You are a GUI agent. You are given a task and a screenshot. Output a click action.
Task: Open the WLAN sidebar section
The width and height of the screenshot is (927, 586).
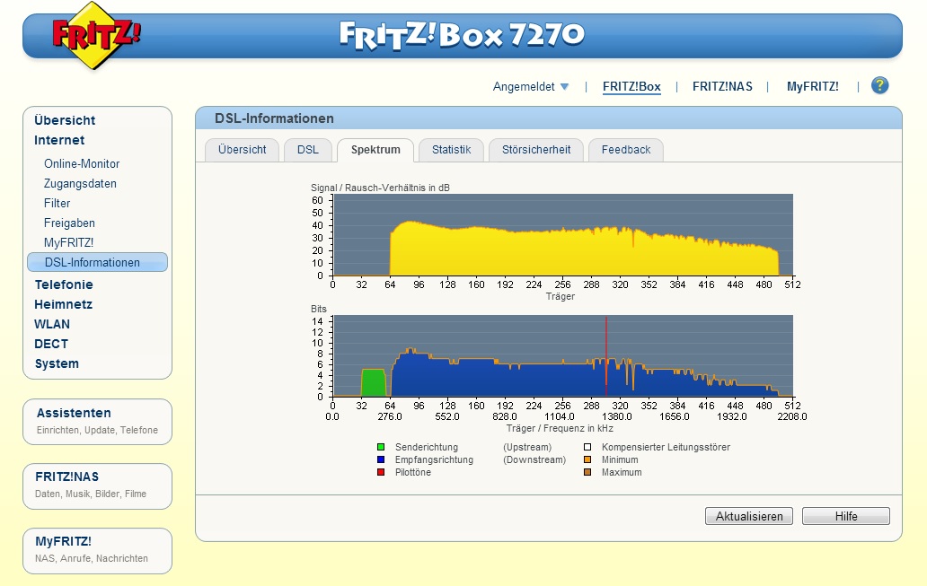pyautogui.click(x=52, y=324)
